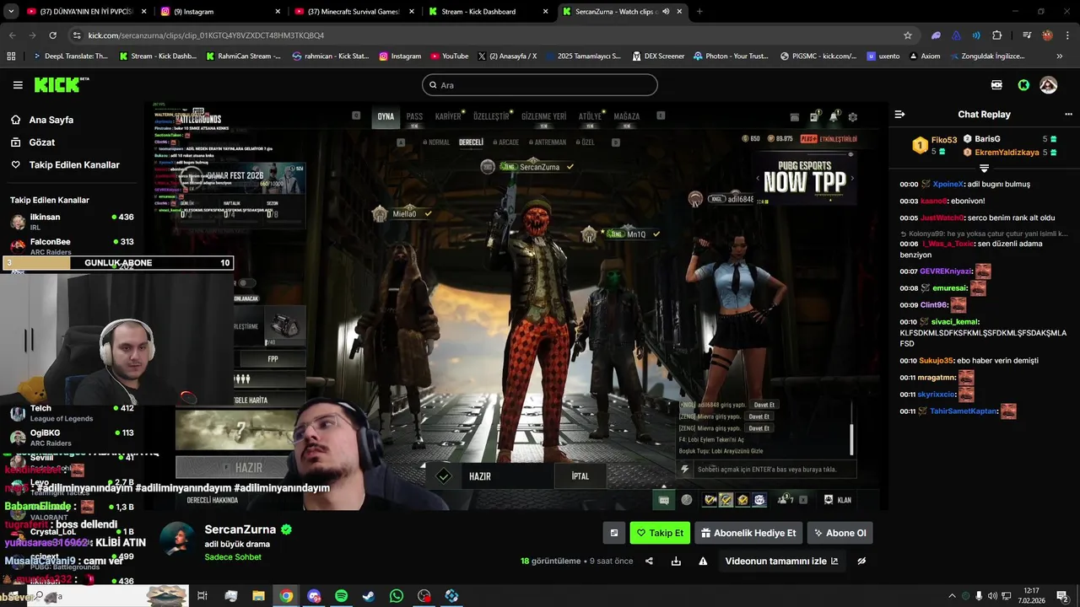Image resolution: width=1080 pixels, height=607 pixels.
Task: Click the KICK logo
Action: tap(61, 85)
